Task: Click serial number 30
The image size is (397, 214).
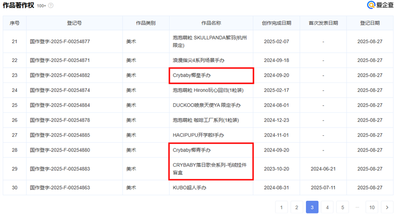Action: 14,188
